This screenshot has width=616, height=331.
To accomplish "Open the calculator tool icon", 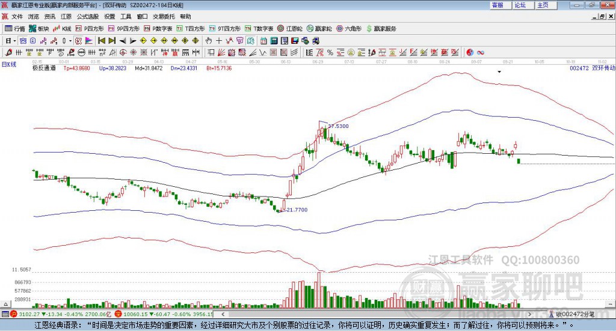I will (274, 41).
